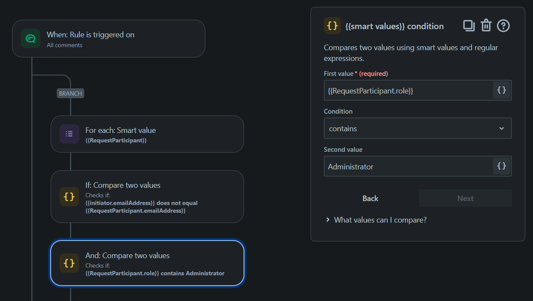Click the If condition braces icon
The image size is (533, 301).
point(69,197)
